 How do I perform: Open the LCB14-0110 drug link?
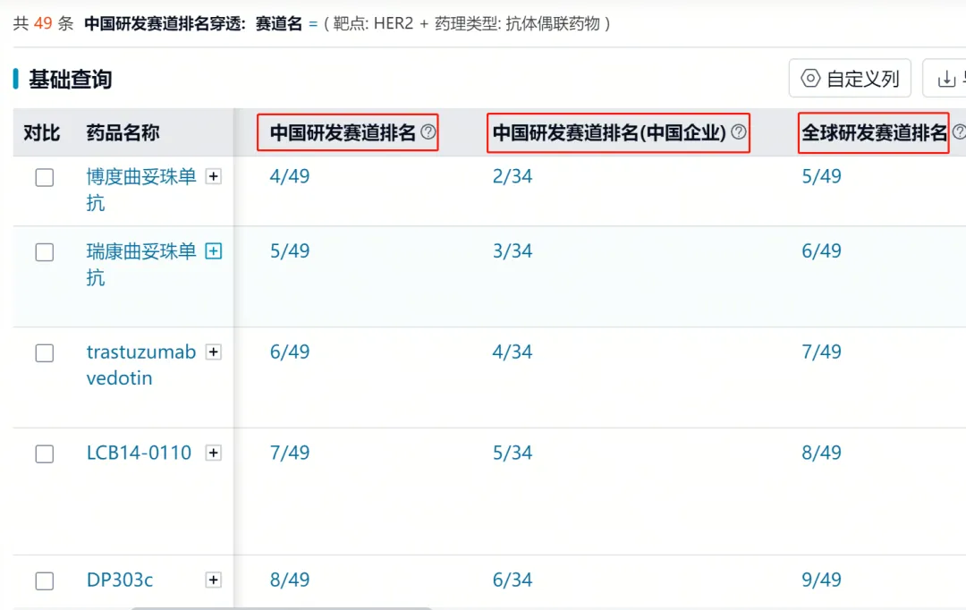click(140, 453)
